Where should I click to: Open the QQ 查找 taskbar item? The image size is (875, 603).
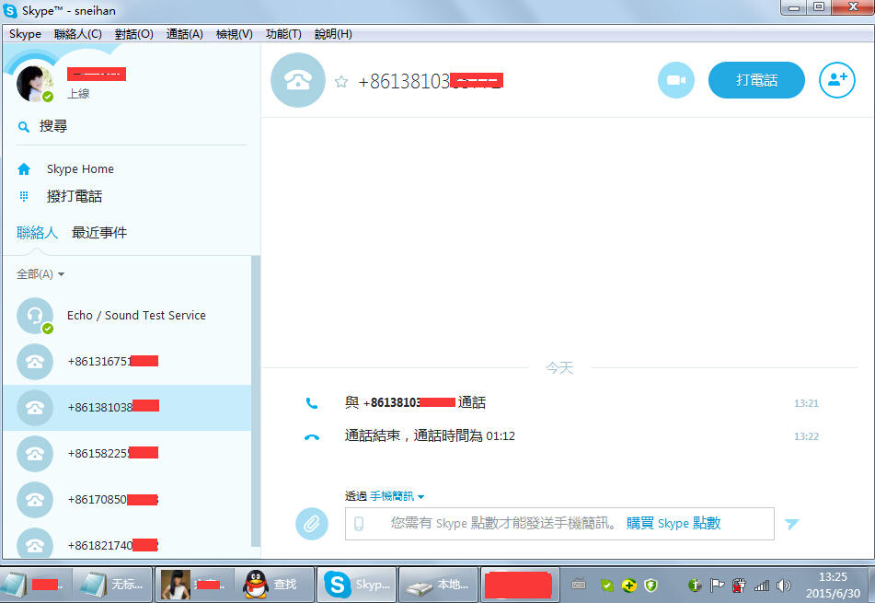(274, 584)
